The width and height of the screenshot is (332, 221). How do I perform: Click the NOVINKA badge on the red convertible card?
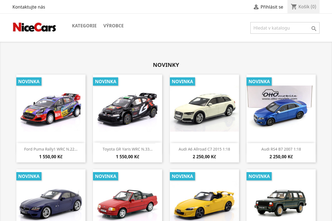tap(106, 176)
